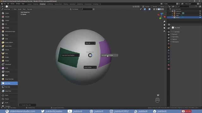Toggle Collection visibility eye in outliner
Viewport: 202px width, 113px height.
point(200,11)
